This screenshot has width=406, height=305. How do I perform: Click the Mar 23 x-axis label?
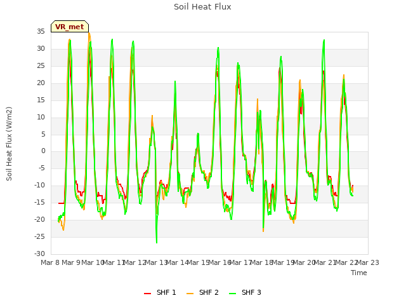click(368, 262)
